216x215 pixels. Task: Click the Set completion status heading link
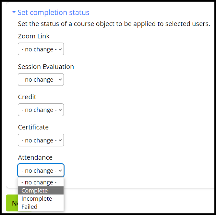coord(53,13)
